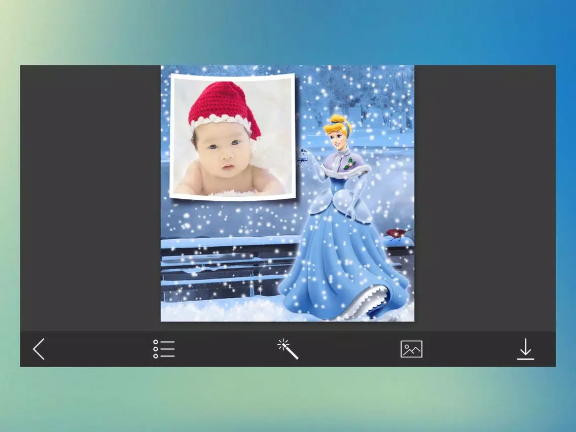Open the photo gallery picture icon
The width and height of the screenshot is (576, 432).
point(411,349)
